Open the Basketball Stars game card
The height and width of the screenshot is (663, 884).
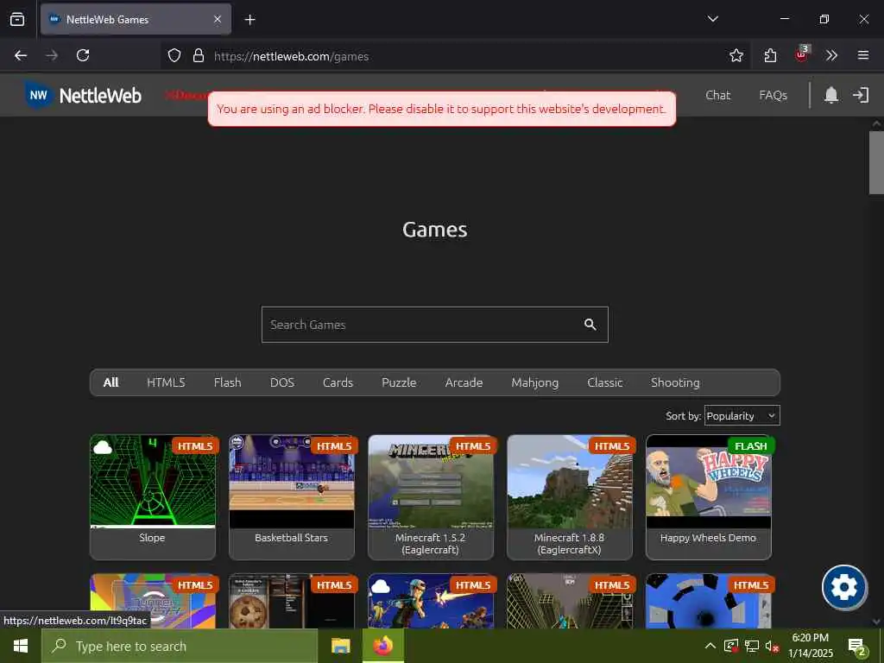292,496
